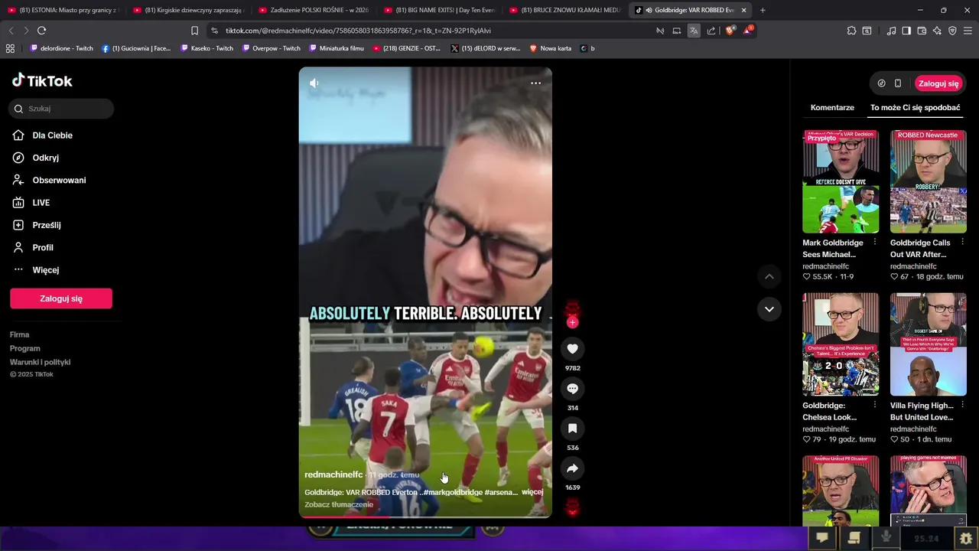This screenshot has width=979, height=551.
Task: Share the video using arrow icon
Action: (572, 468)
